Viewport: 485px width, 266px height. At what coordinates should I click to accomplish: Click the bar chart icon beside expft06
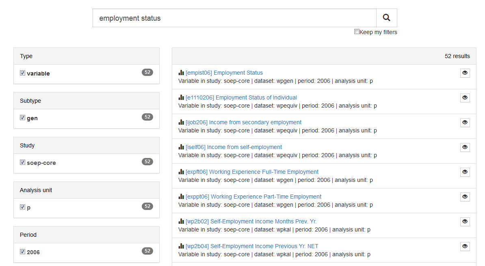click(181, 172)
